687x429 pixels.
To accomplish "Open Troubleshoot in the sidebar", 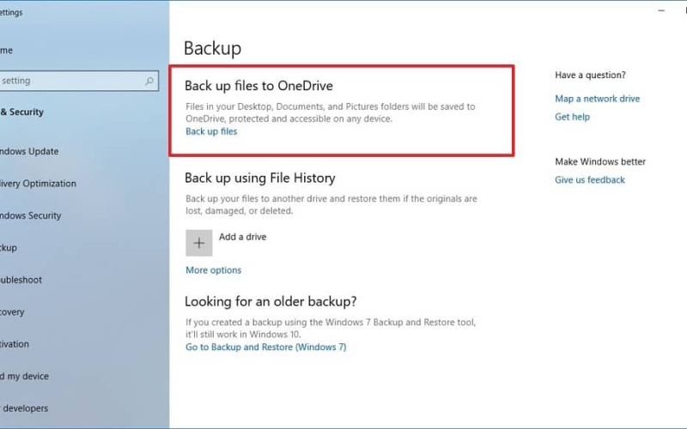I will (21, 280).
